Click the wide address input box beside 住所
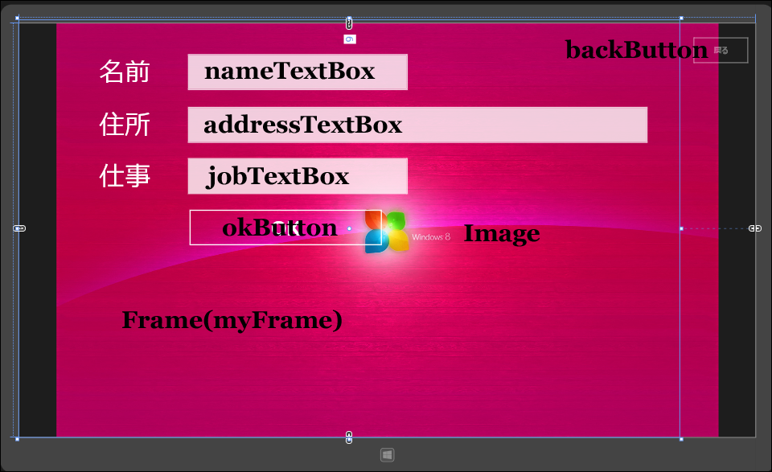The height and width of the screenshot is (472, 772). [x=417, y=125]
